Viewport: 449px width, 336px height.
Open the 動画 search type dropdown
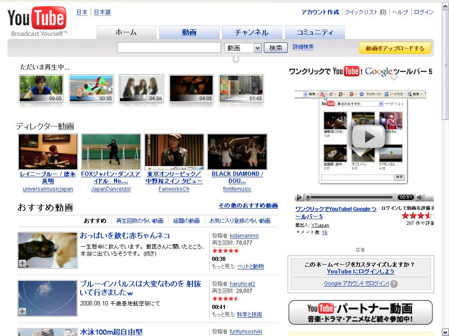click(x=243, y=48)
